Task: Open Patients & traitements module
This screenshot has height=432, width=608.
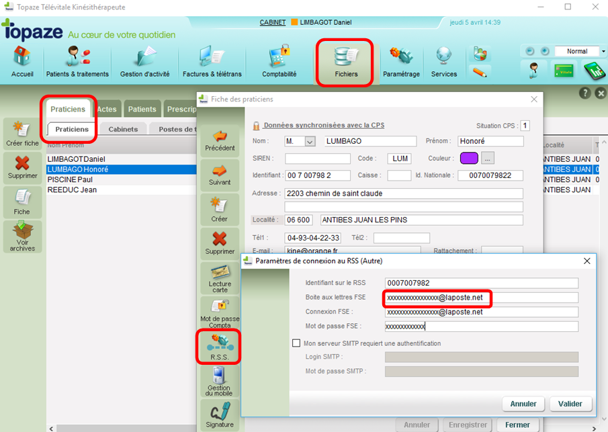Action: click(x=77, y=61)
